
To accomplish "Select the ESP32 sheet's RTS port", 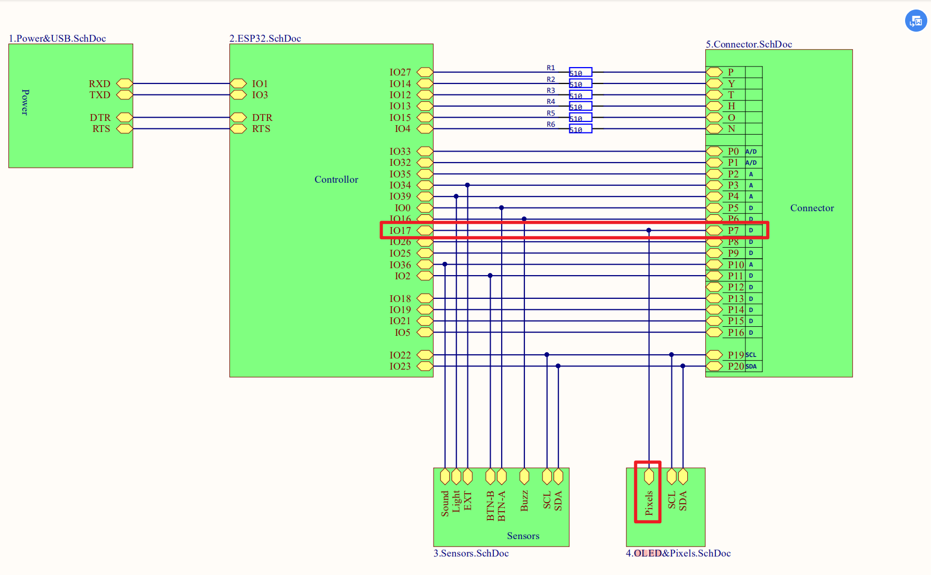I will click(x=238, y=128).
